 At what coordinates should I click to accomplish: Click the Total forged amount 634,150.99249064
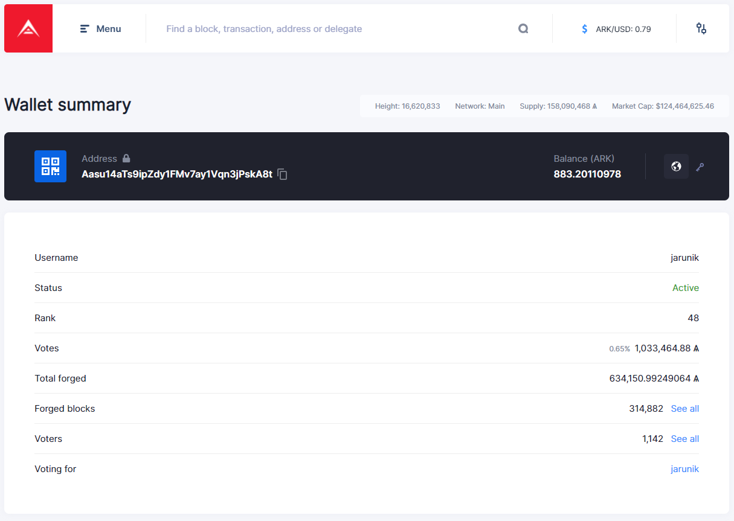(654, 379)
